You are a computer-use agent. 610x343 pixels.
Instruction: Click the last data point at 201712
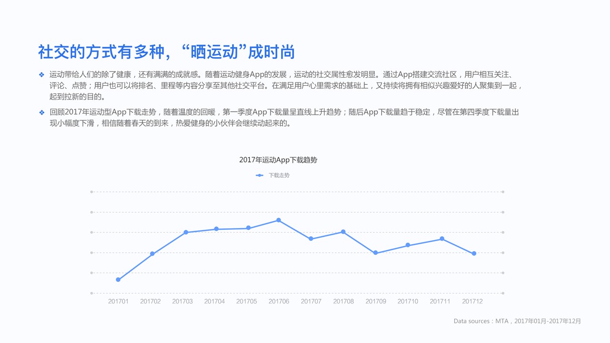pos(474,253)
